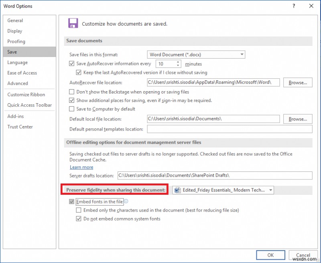Open the Preserve fidelity document dropdown

click(270, 190)
